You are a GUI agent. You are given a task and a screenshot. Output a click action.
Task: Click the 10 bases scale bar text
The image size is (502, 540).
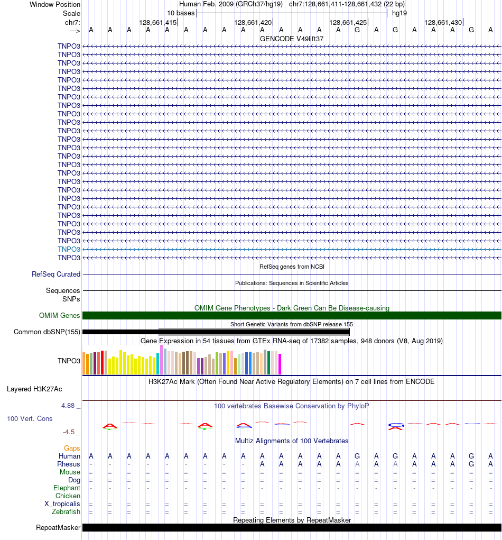tap(181, 13)
